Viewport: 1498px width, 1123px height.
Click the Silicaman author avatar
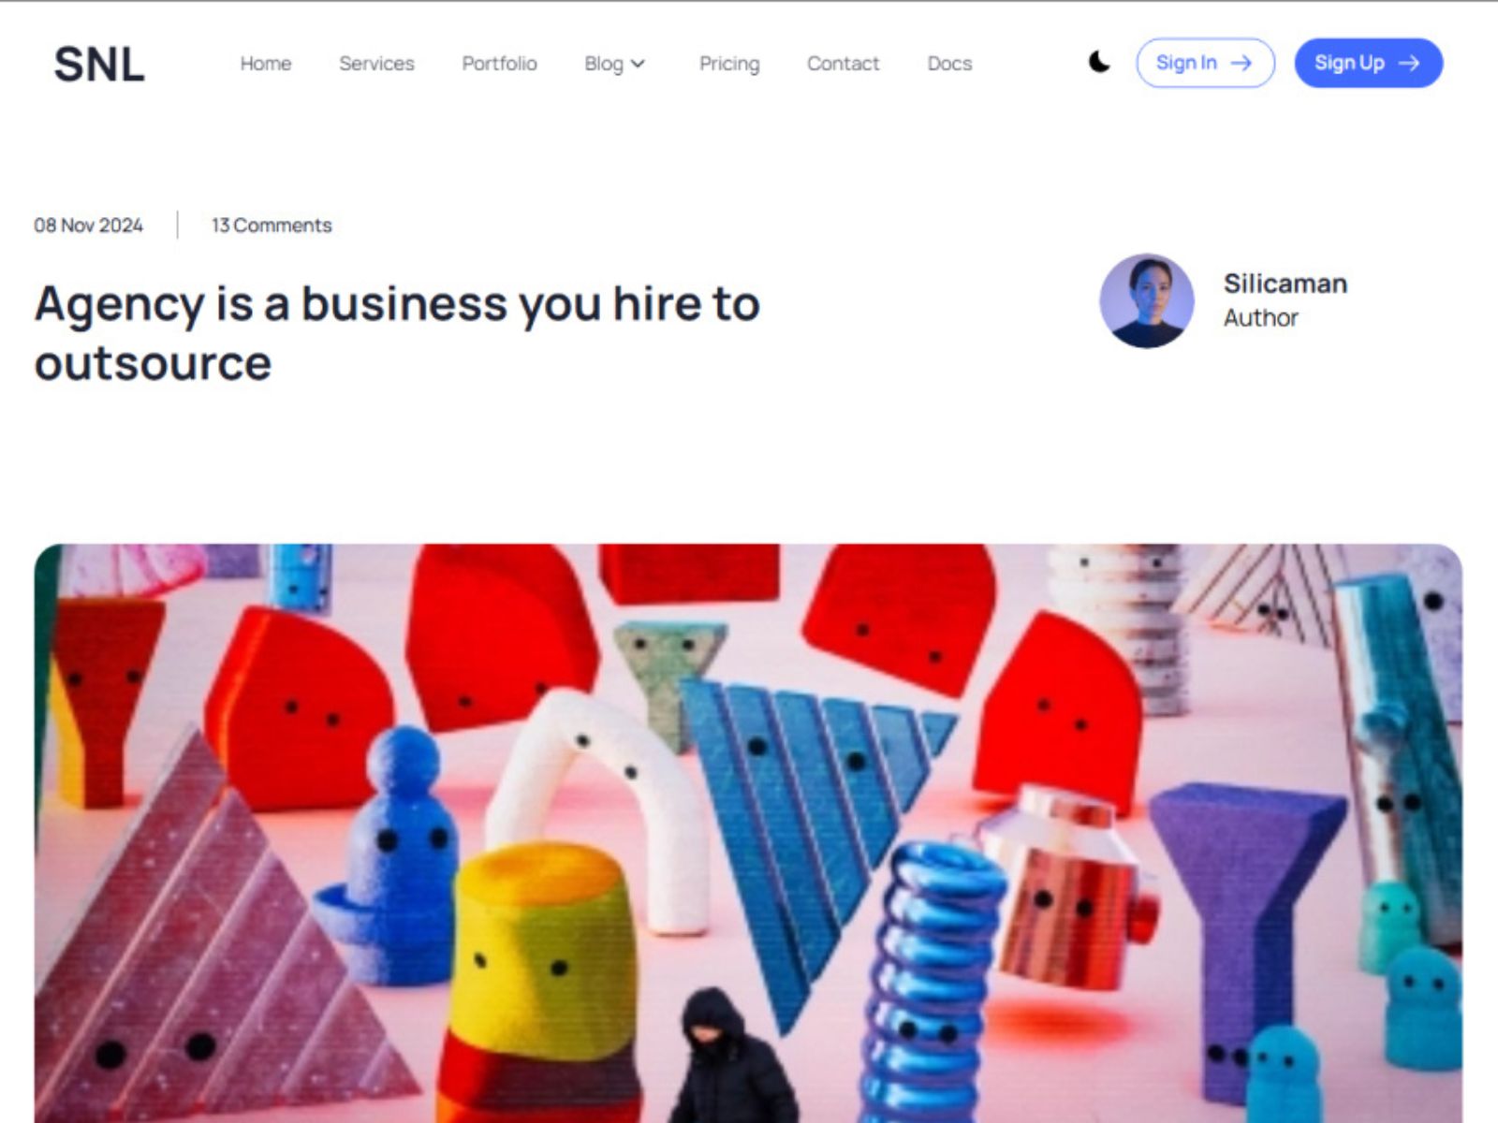tap(1147, 300)
